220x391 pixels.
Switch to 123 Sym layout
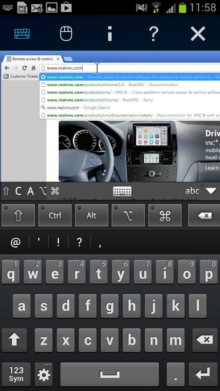click(x=16, y=374)
